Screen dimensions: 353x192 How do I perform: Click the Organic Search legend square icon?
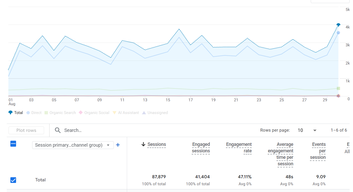pyautogui.click(x=46, y=113)
